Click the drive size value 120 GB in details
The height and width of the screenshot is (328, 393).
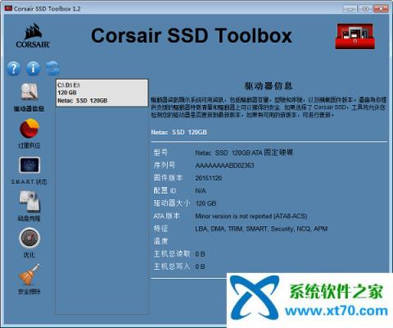click(x=206, y=203)
